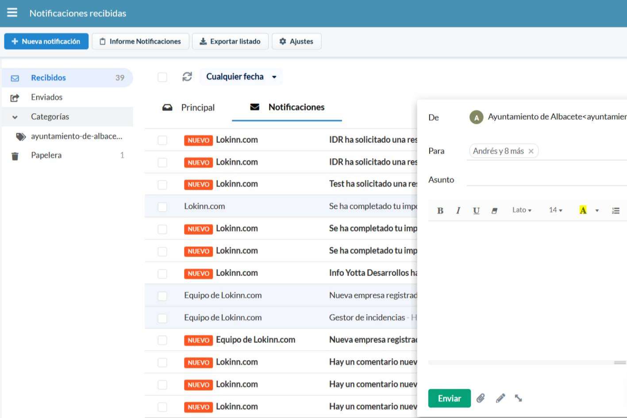Insert a list using the list icon

tap(615, 211)
